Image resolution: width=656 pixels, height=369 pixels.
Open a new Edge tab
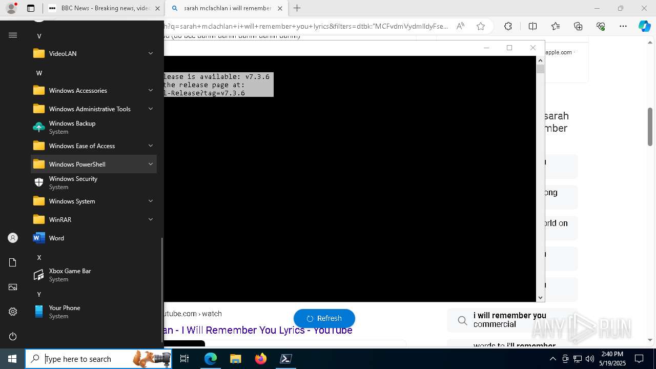point(297,8)
